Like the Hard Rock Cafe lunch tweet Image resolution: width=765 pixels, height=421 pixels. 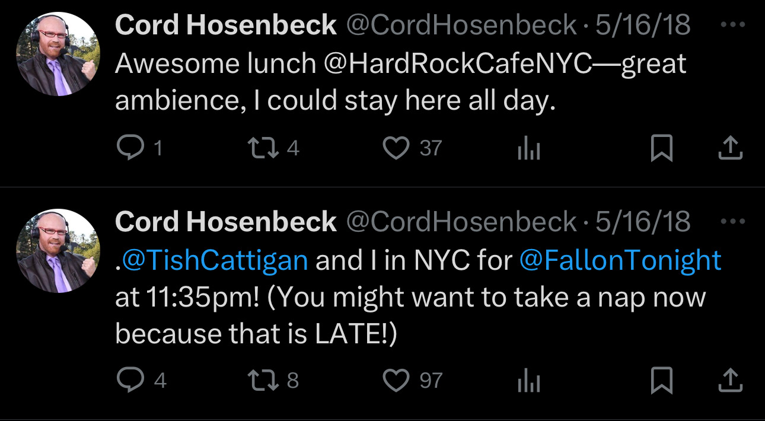pos(396,148)
